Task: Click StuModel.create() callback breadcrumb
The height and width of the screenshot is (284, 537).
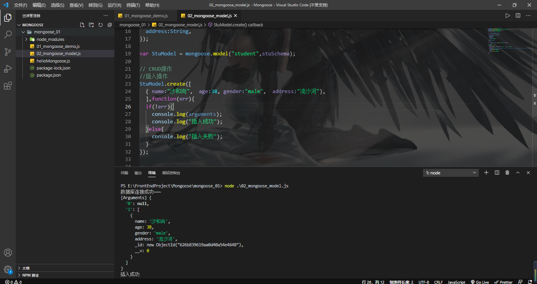Action: tap(238, 25)
